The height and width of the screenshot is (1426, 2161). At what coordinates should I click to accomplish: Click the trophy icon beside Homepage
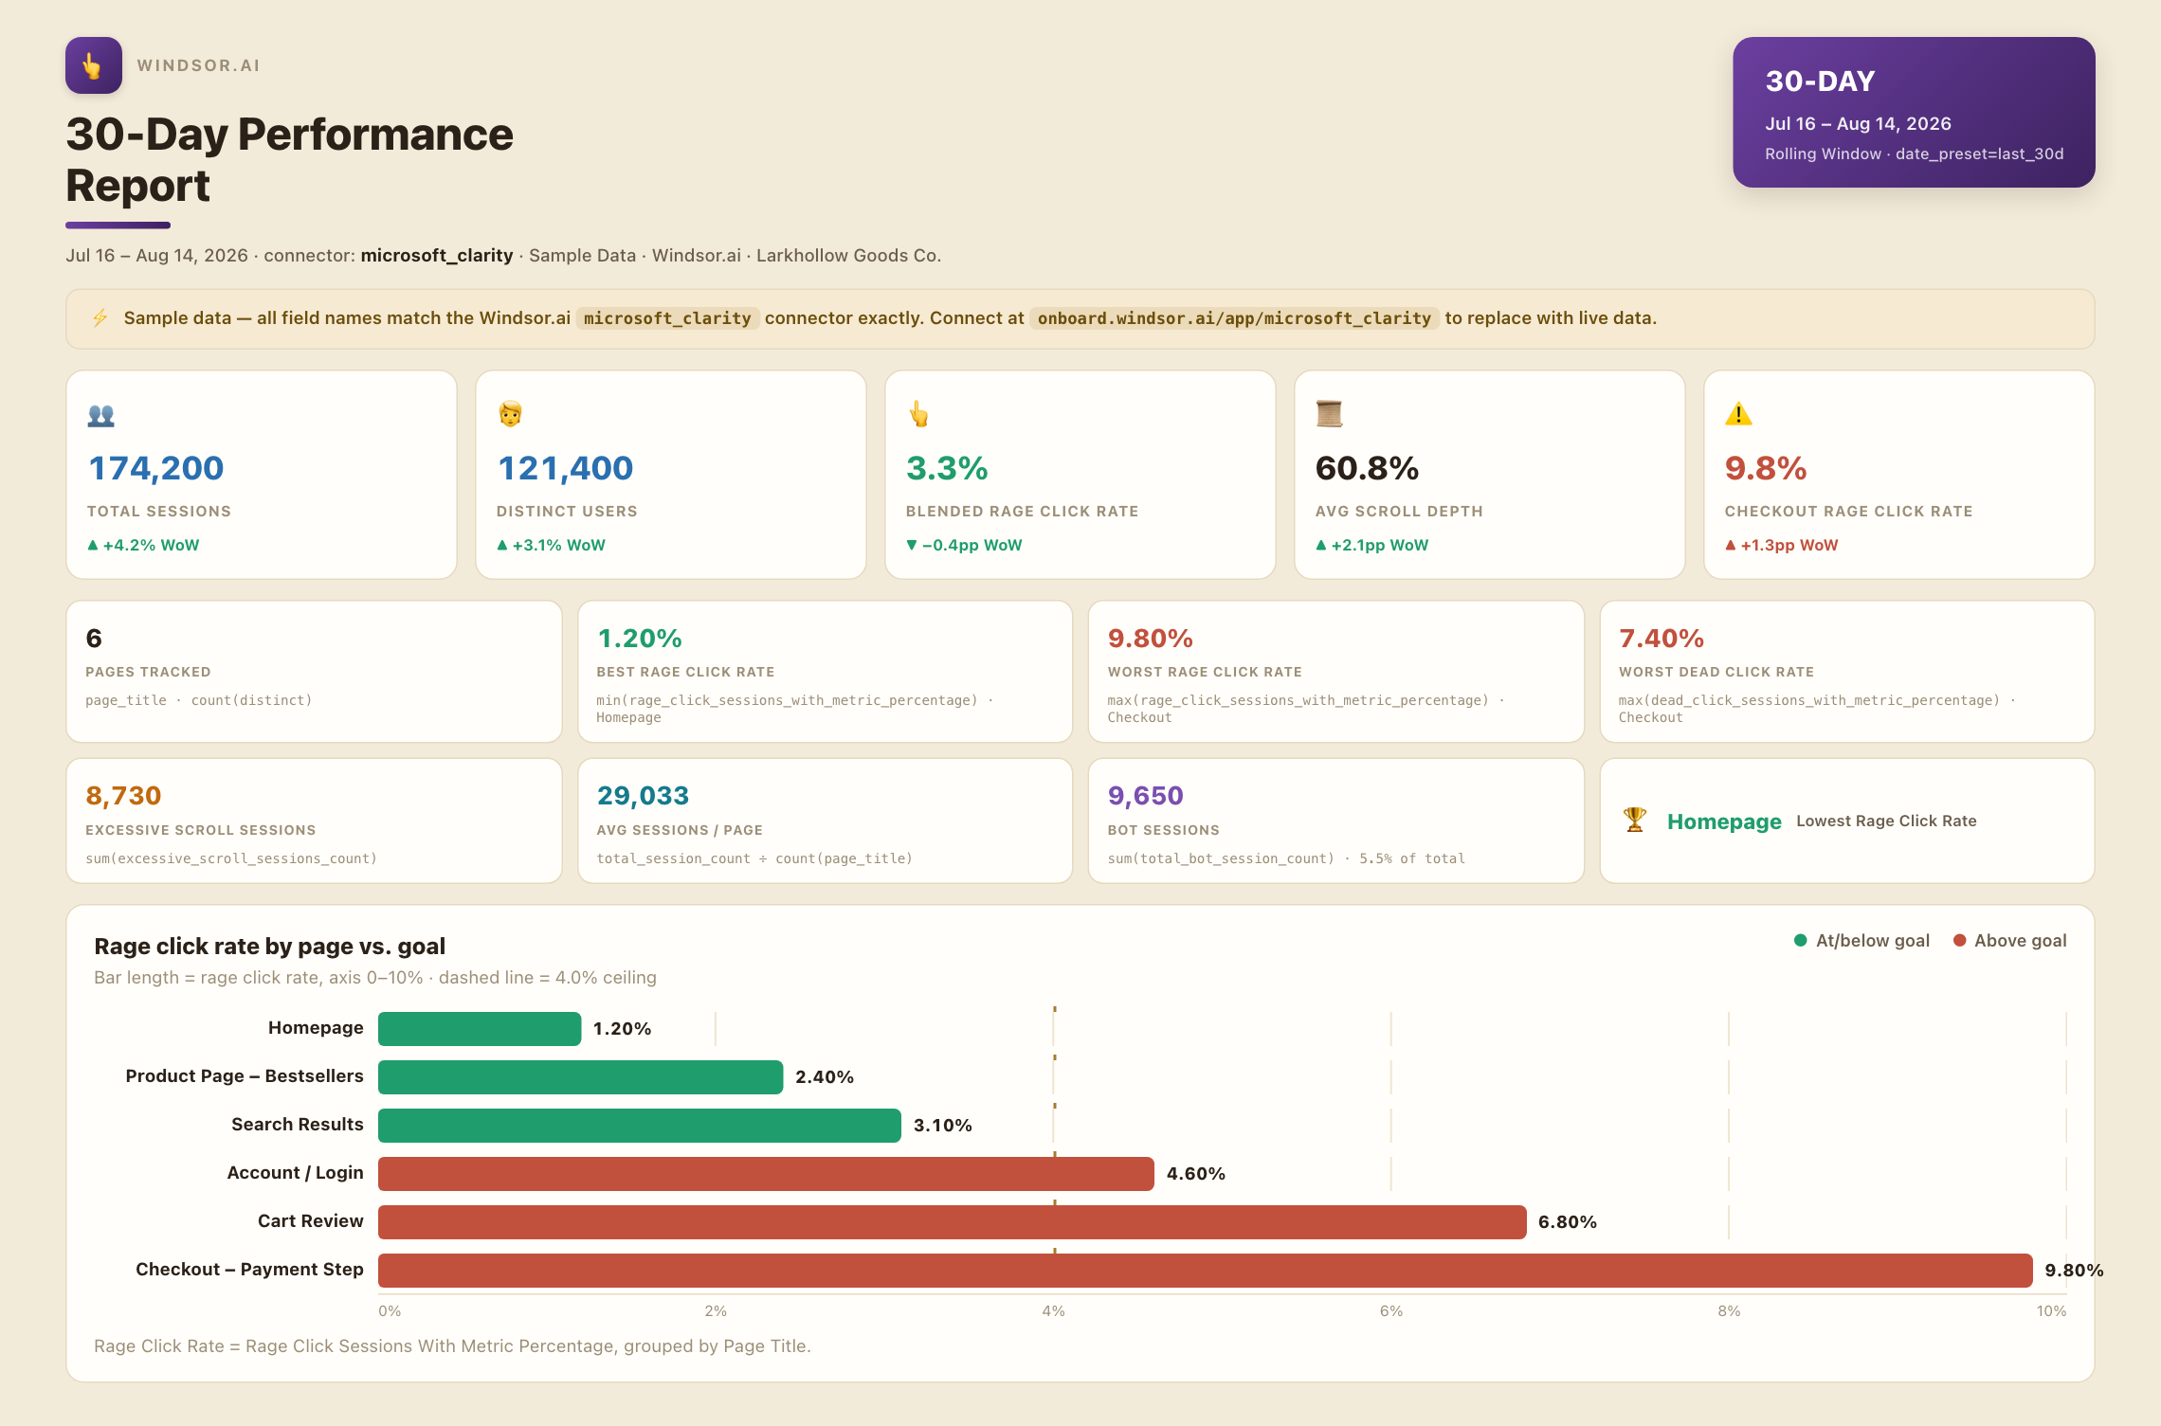1635,820
